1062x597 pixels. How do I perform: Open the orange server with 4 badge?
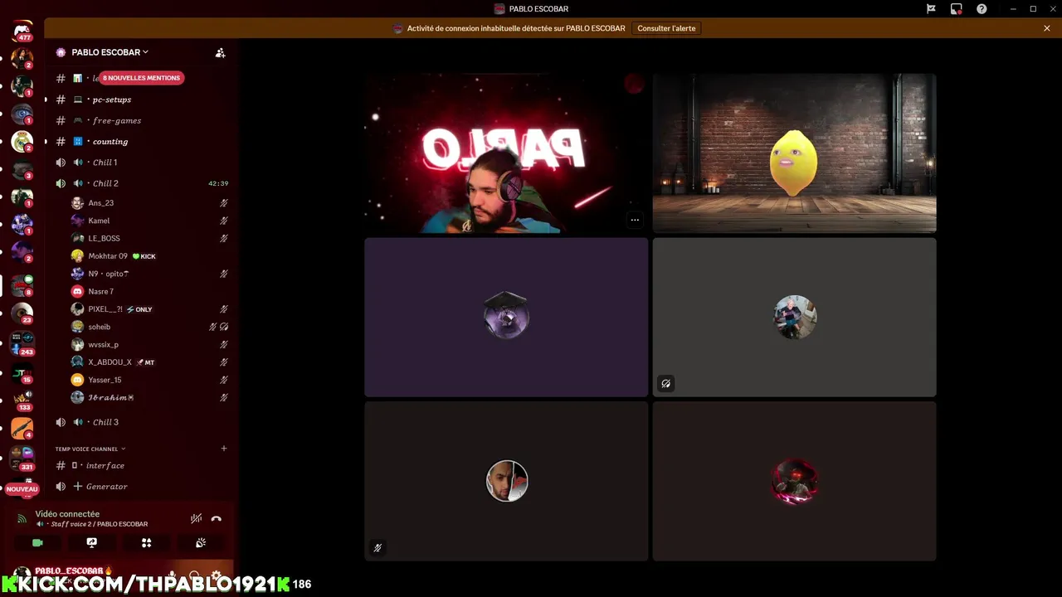(22, 429)
